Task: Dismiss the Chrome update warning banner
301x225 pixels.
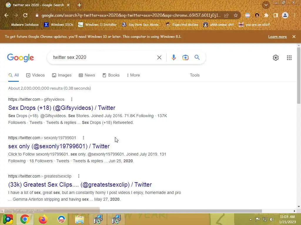Action: pyautogui.click(x=294, y=37)
